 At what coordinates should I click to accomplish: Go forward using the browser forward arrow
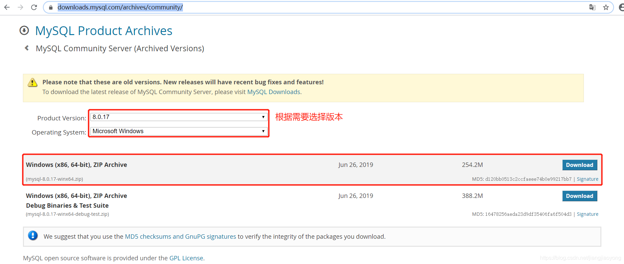coord(20,7)
